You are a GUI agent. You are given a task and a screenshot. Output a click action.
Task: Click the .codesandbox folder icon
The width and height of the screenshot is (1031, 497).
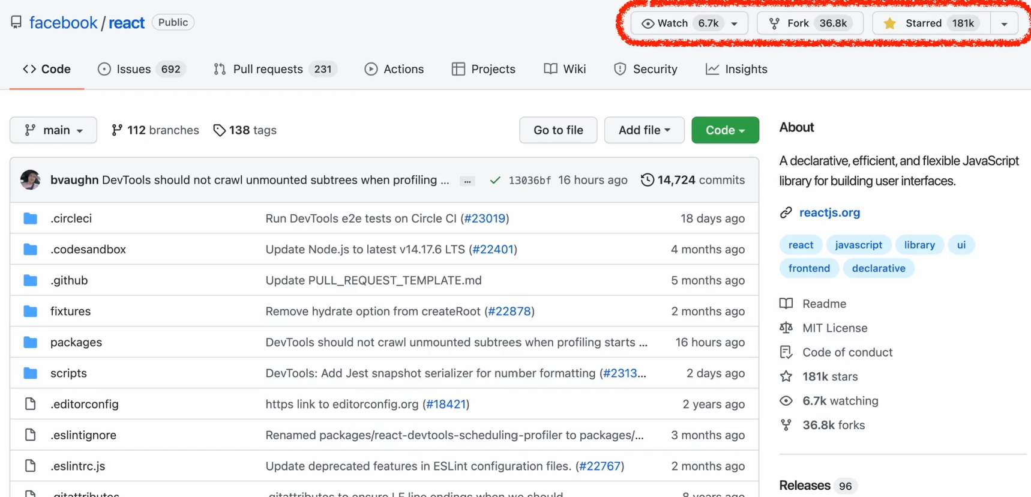[30, 249]
